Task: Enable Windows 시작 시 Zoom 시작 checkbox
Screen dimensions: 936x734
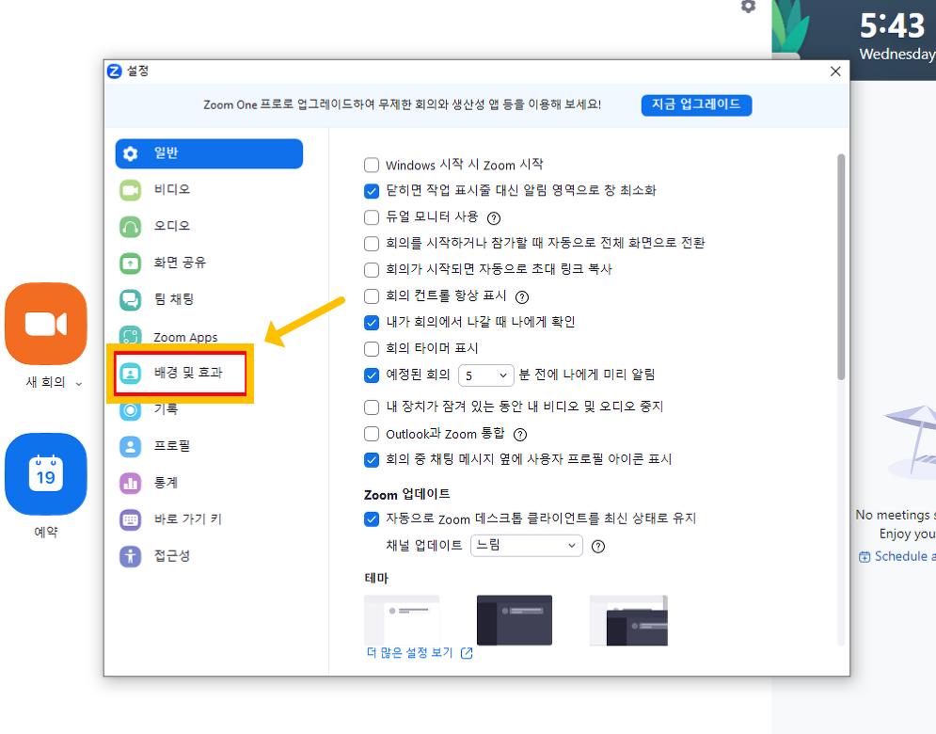Action: [x=372, y=165]
